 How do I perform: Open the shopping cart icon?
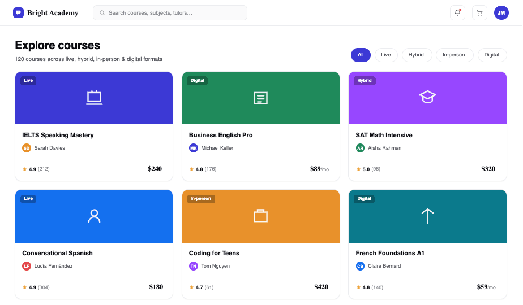point(479,12)
